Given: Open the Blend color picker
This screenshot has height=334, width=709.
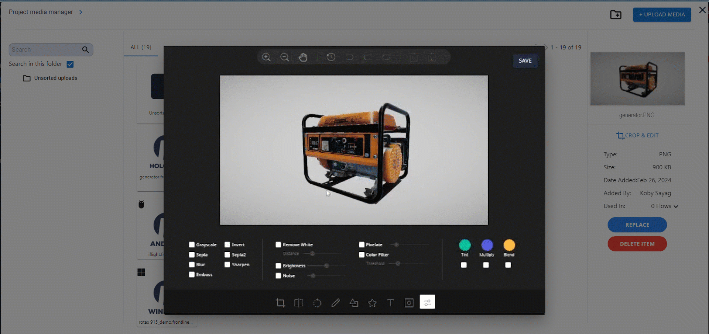Looking at the screenshot, I should (509, 245).
